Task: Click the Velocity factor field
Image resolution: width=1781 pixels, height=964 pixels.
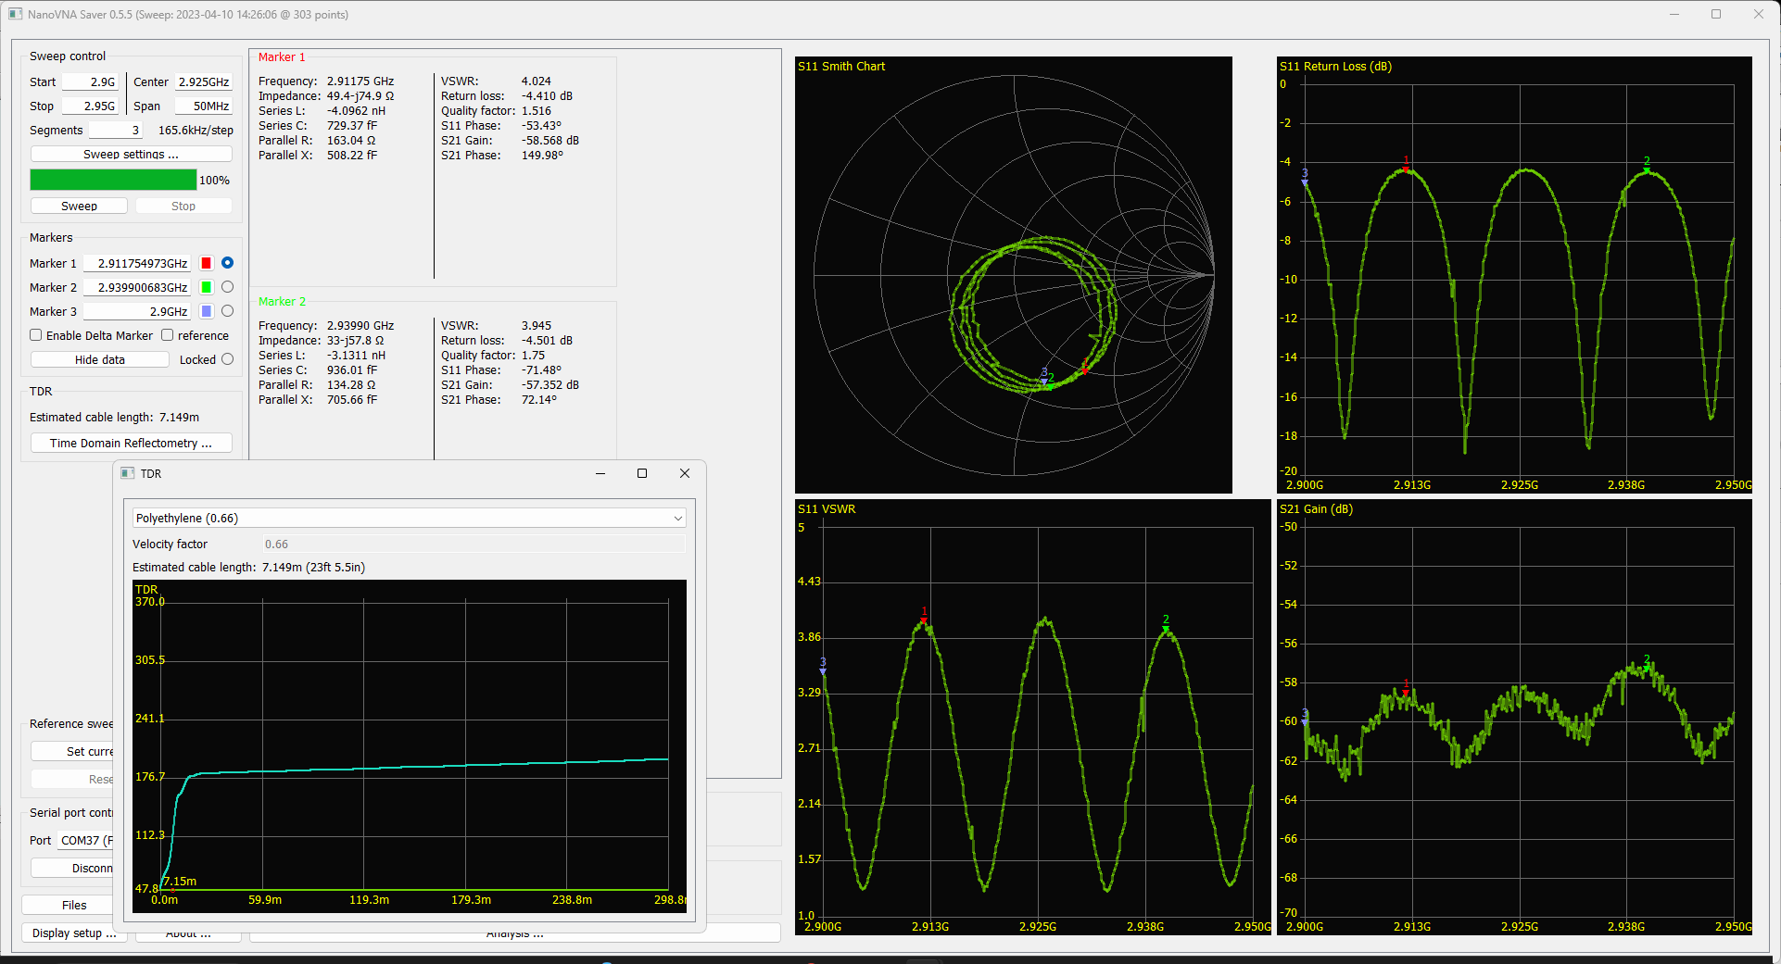Action: pyautogui.click(x=474, y=544)
